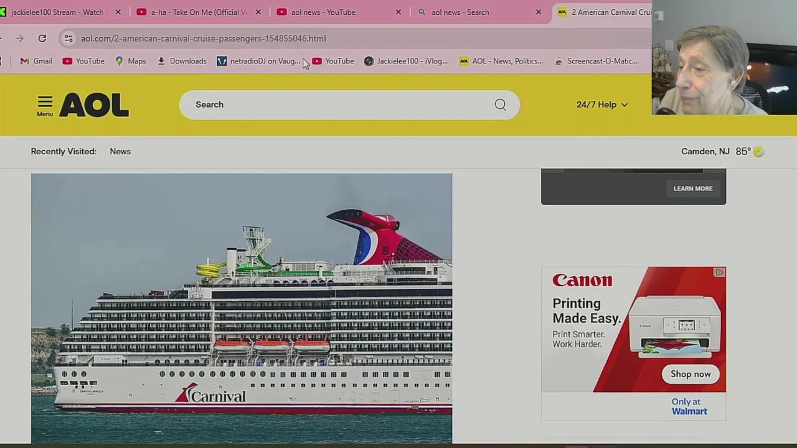This screenshot has height=448, width=797.
Task: Click the forward navigation arrow
Action: (x=19, y=39)
